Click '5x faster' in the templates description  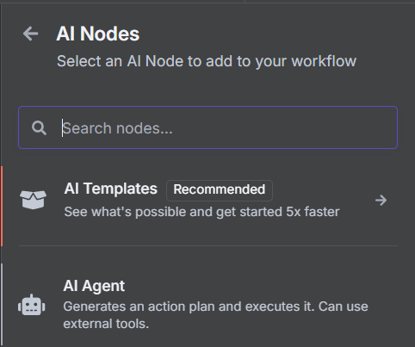click(313, 212)
